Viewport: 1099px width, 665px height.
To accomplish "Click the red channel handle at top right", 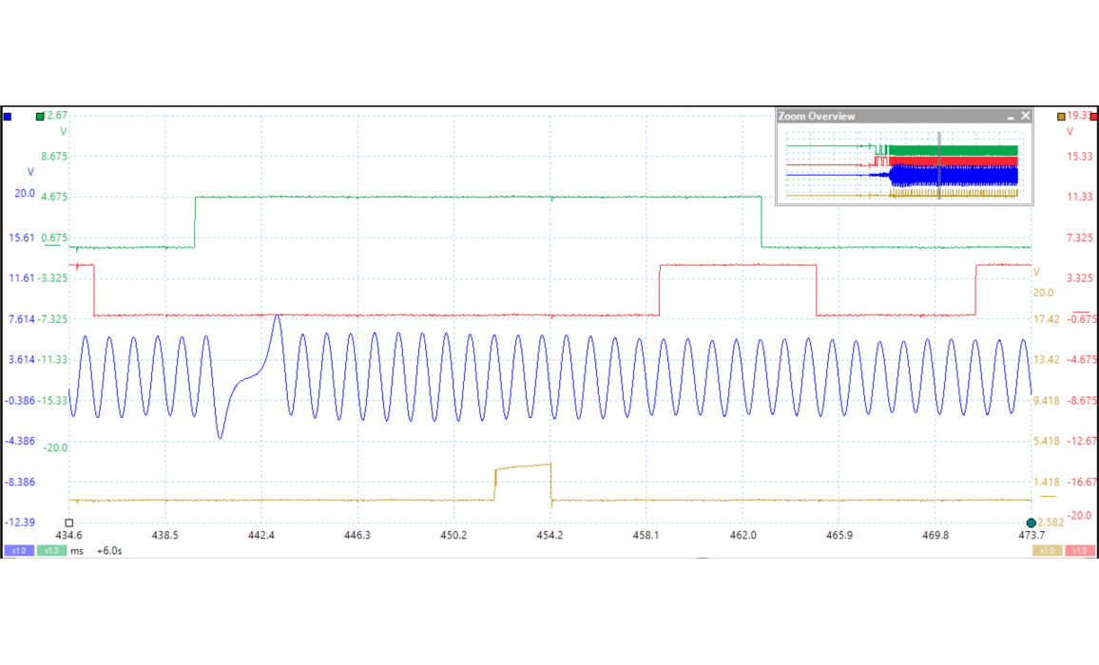I will [x=1092, y=117].
